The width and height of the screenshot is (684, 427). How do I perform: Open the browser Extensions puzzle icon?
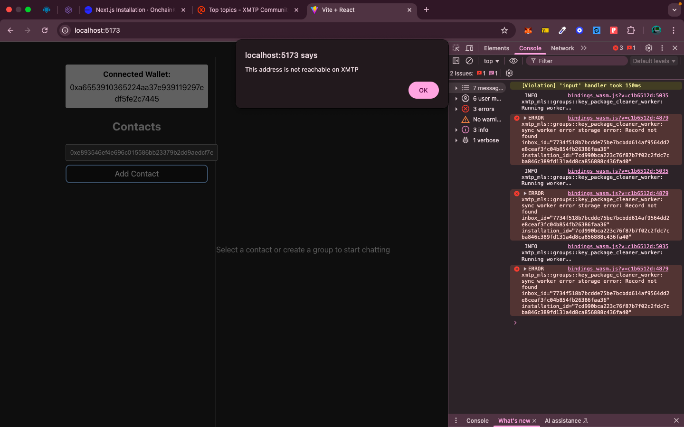pos(631,30)
